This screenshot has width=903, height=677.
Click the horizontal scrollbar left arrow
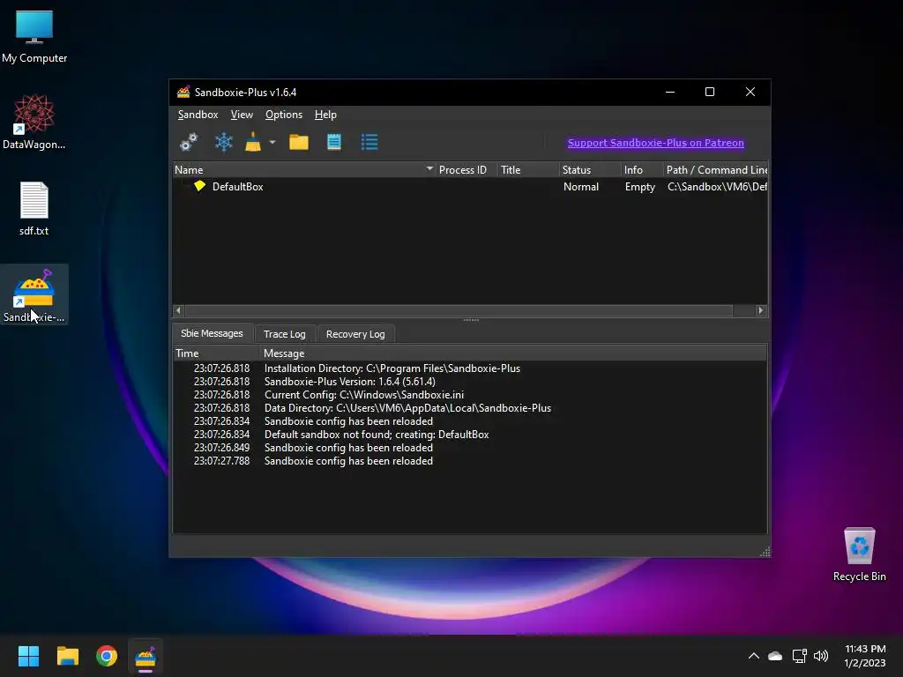[x=178, y=310]
